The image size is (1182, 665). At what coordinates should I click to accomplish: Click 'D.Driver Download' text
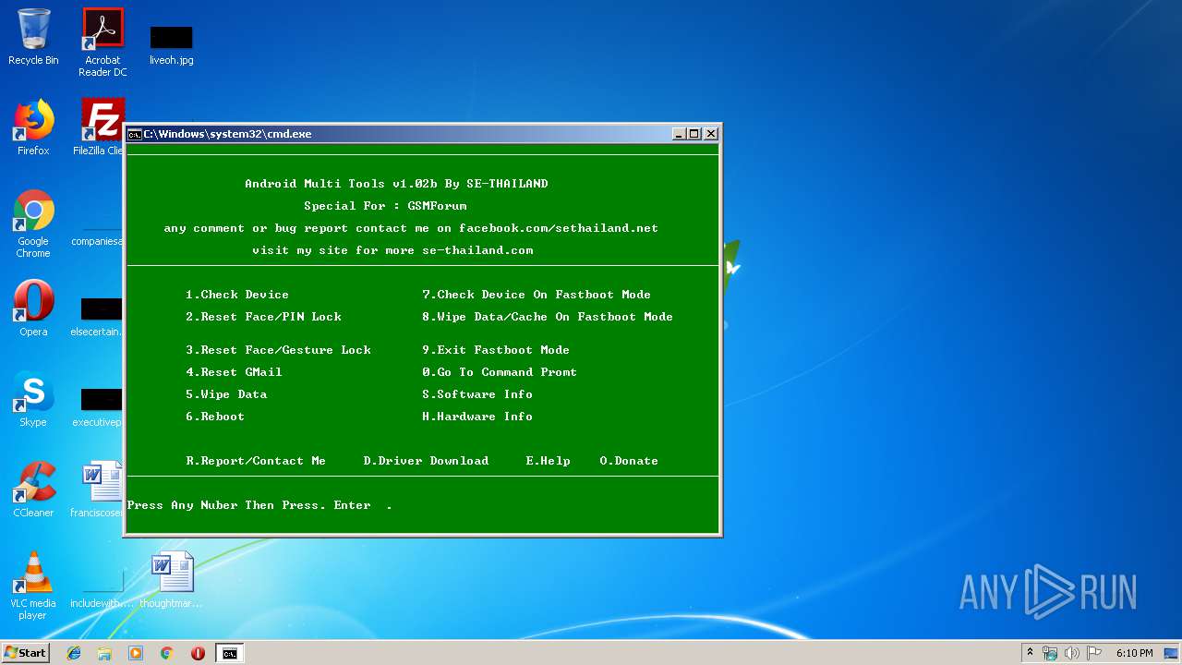[426, 461]
